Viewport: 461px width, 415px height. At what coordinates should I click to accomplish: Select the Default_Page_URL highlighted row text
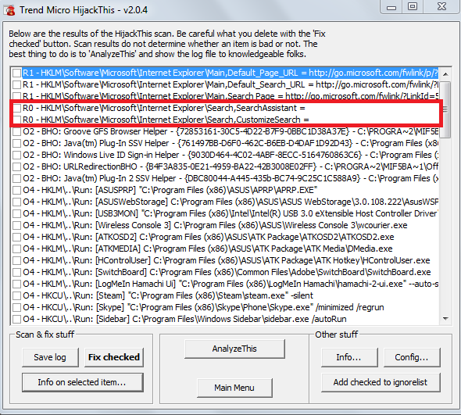[230, 73]
